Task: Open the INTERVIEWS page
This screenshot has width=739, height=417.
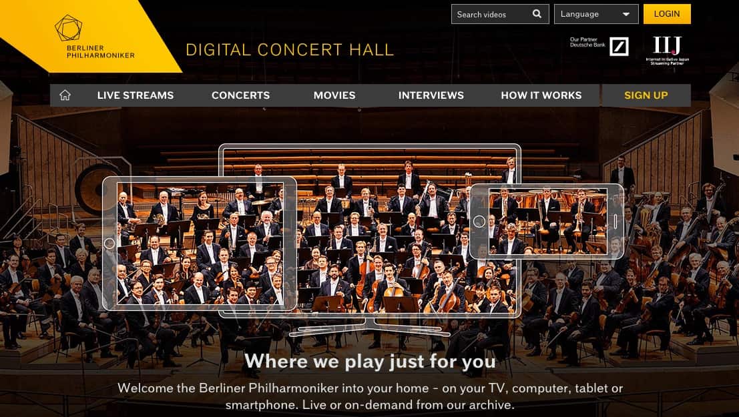Action: click(x=431, y=95)
